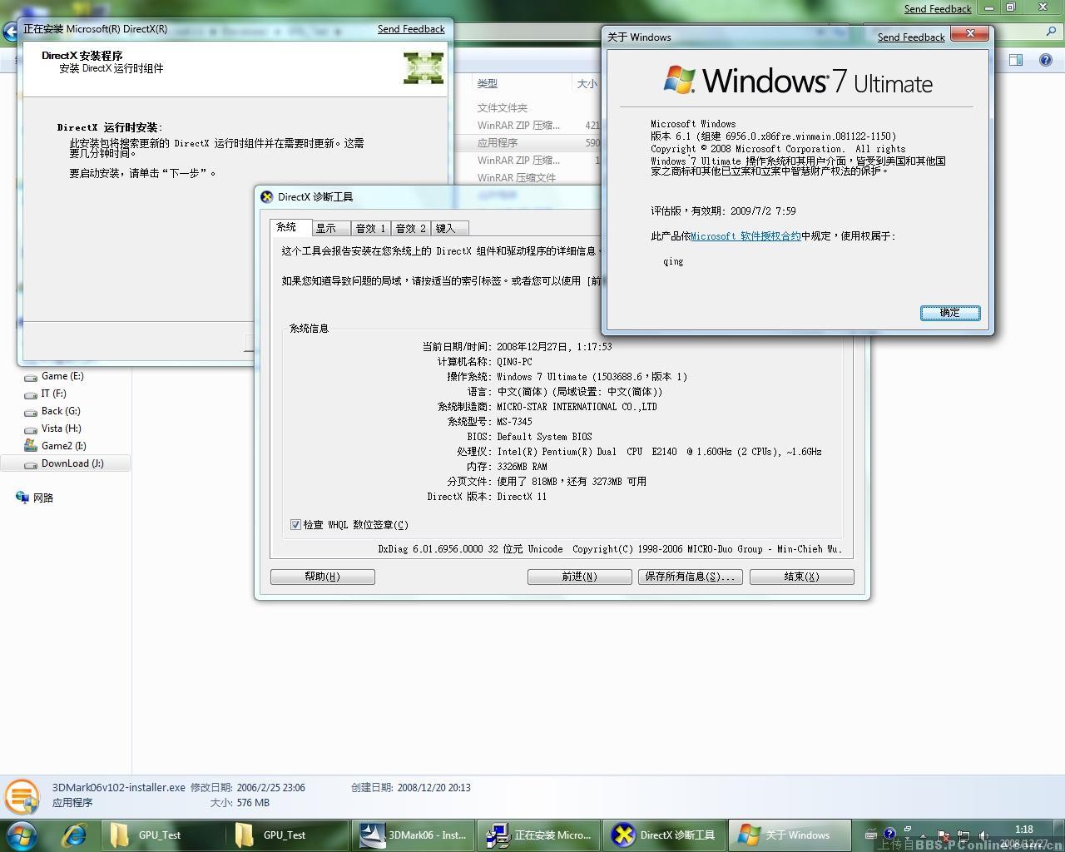Click the search magnifier icon in Explorer
Screen dimensions: 1065x852
click(x=1051, y=32)
